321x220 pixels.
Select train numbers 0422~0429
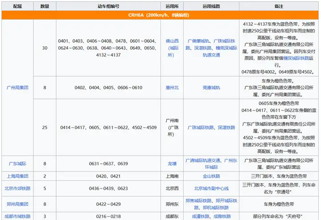coord(108,204)
